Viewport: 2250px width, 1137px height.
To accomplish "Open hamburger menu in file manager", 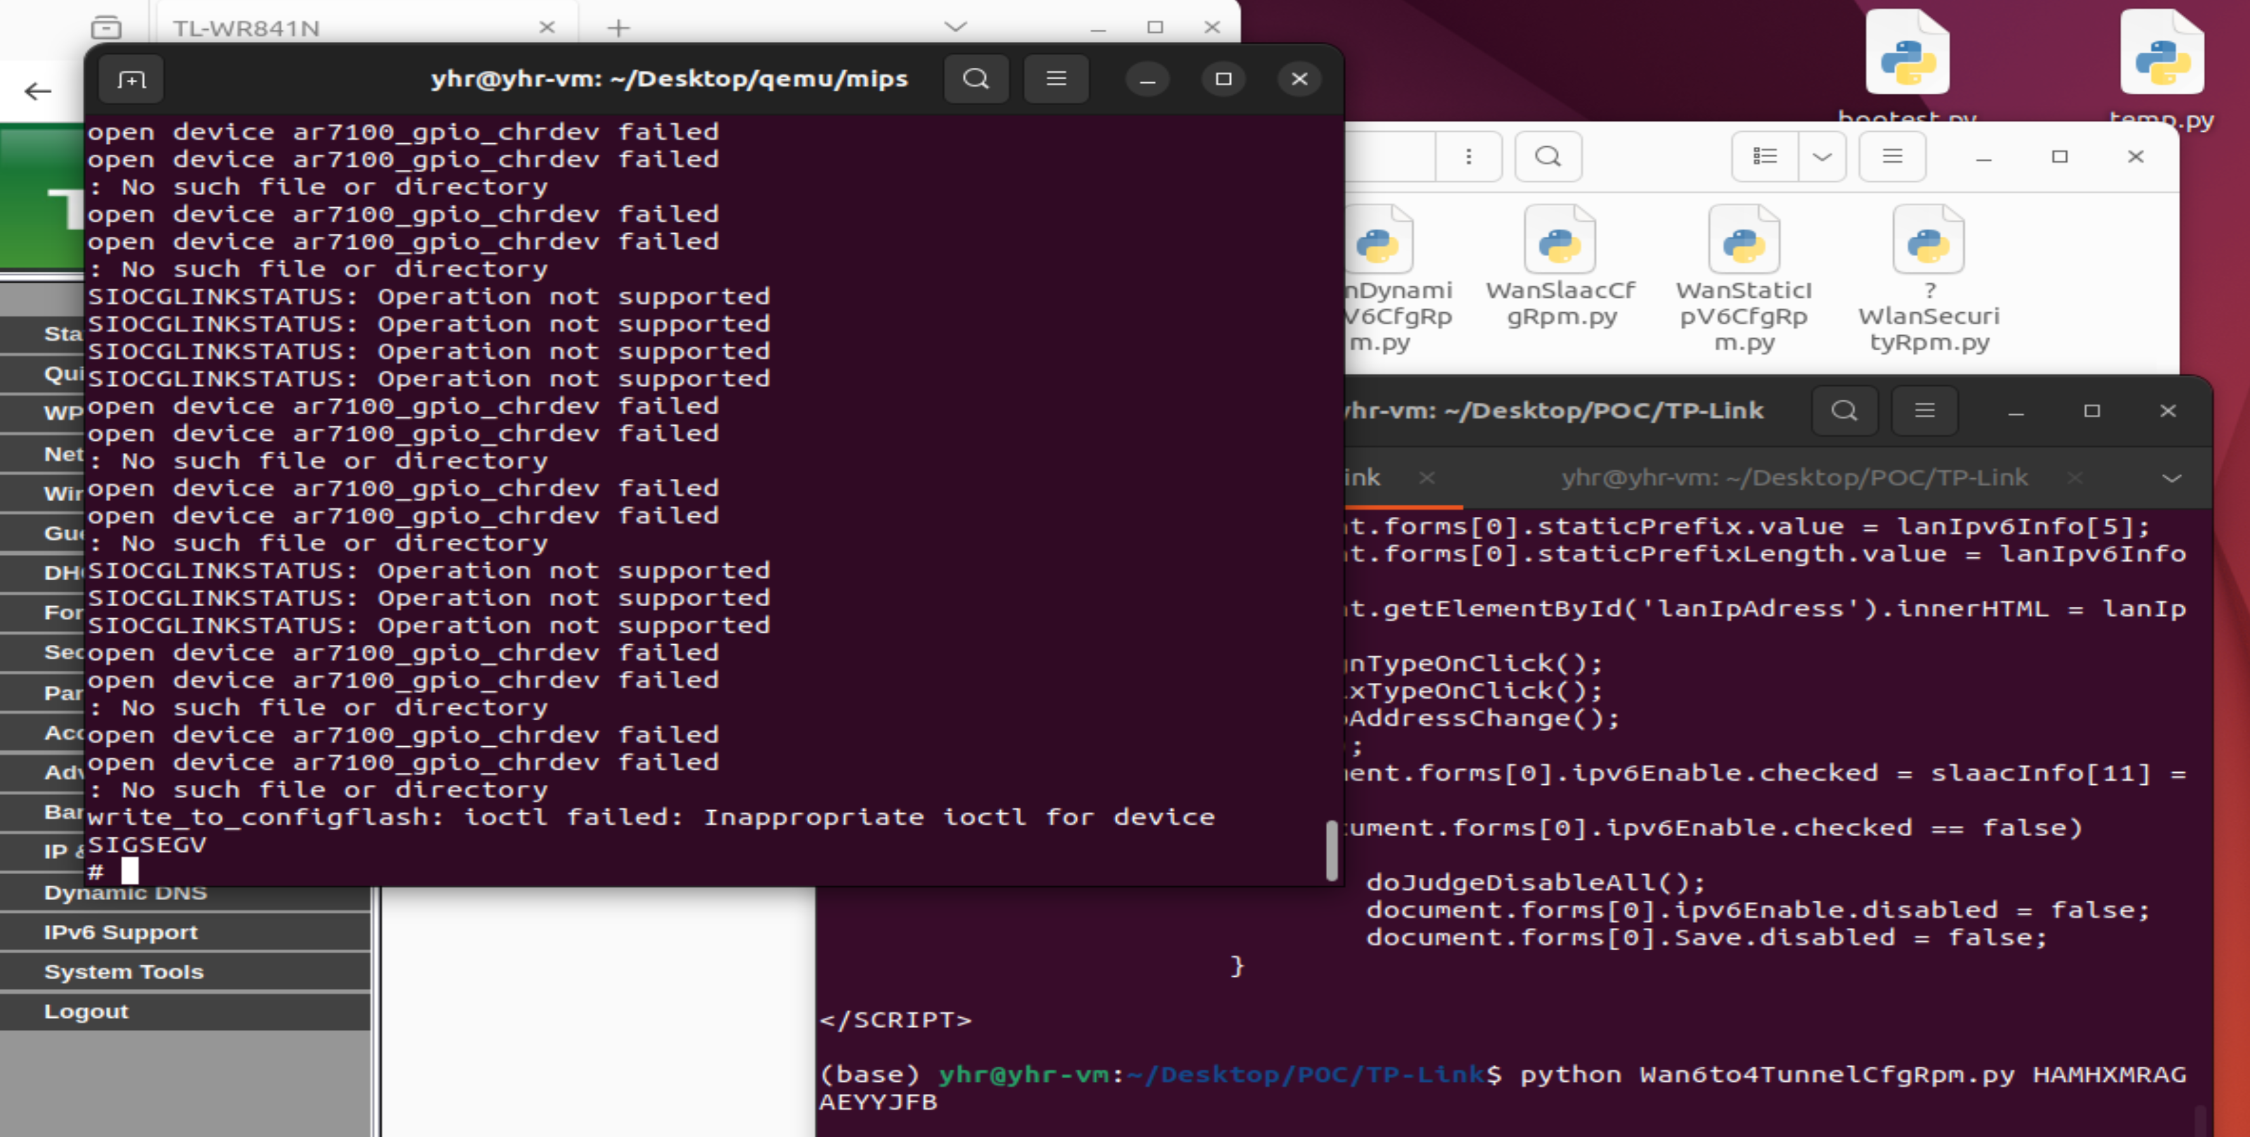I will tap(1892, 157).
